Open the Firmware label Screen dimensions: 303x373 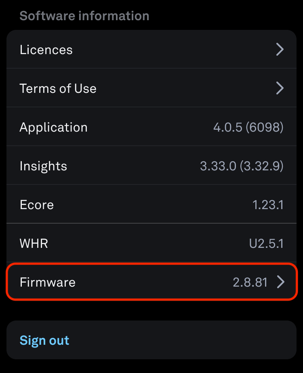point(47,282)
